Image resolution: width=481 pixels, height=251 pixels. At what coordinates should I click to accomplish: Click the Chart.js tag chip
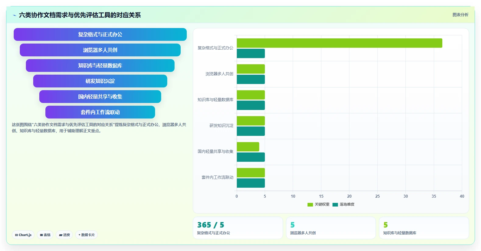pos(23,235)
